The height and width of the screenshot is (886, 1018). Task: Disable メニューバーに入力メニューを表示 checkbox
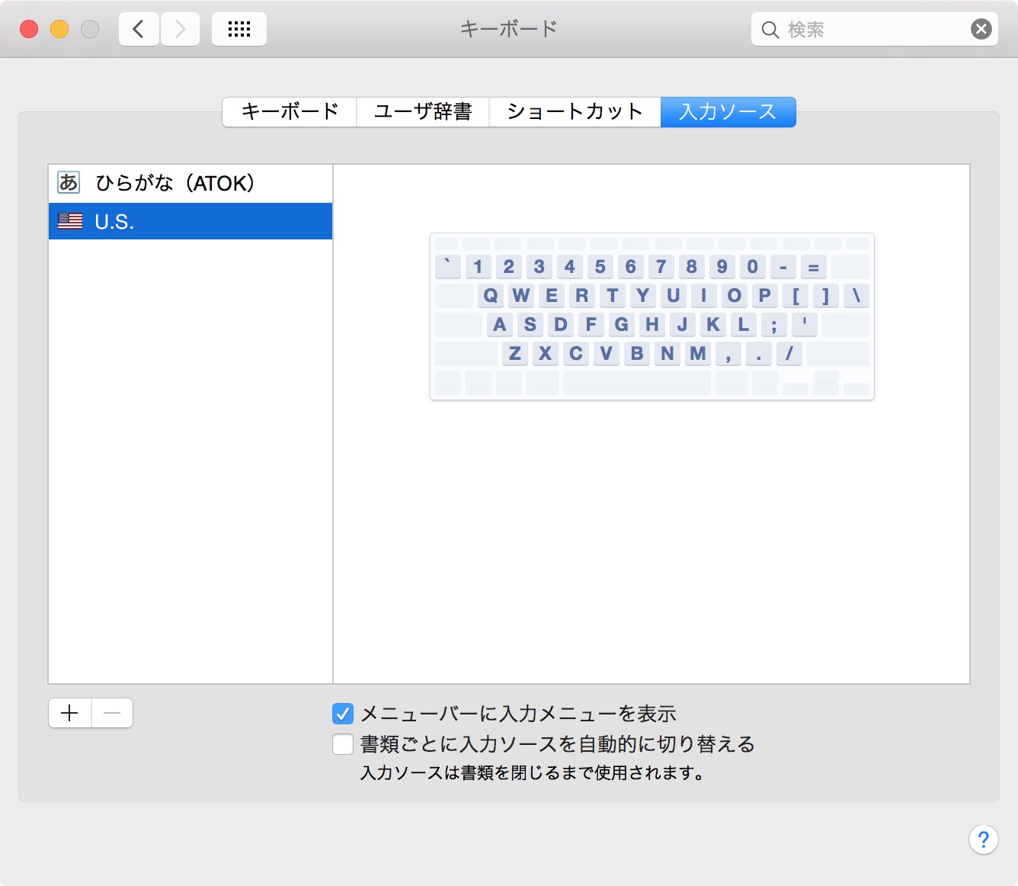[343, 714]
